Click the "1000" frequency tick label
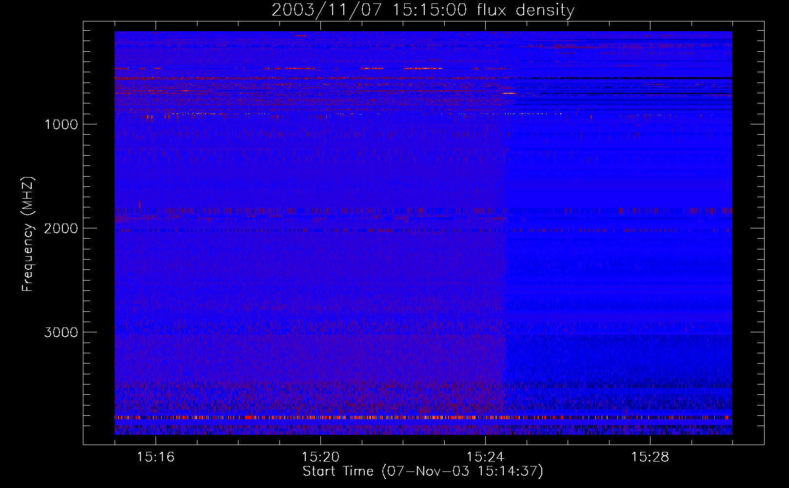This screenshot has height=488, width=789. click(x=61, y=124)
